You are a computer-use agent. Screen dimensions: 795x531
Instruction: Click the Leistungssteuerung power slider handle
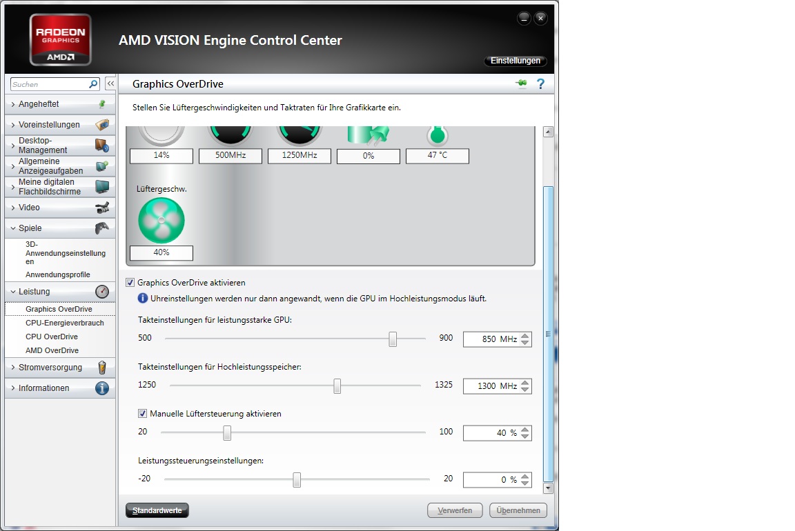pyautogui.click(x=297, y=479)
